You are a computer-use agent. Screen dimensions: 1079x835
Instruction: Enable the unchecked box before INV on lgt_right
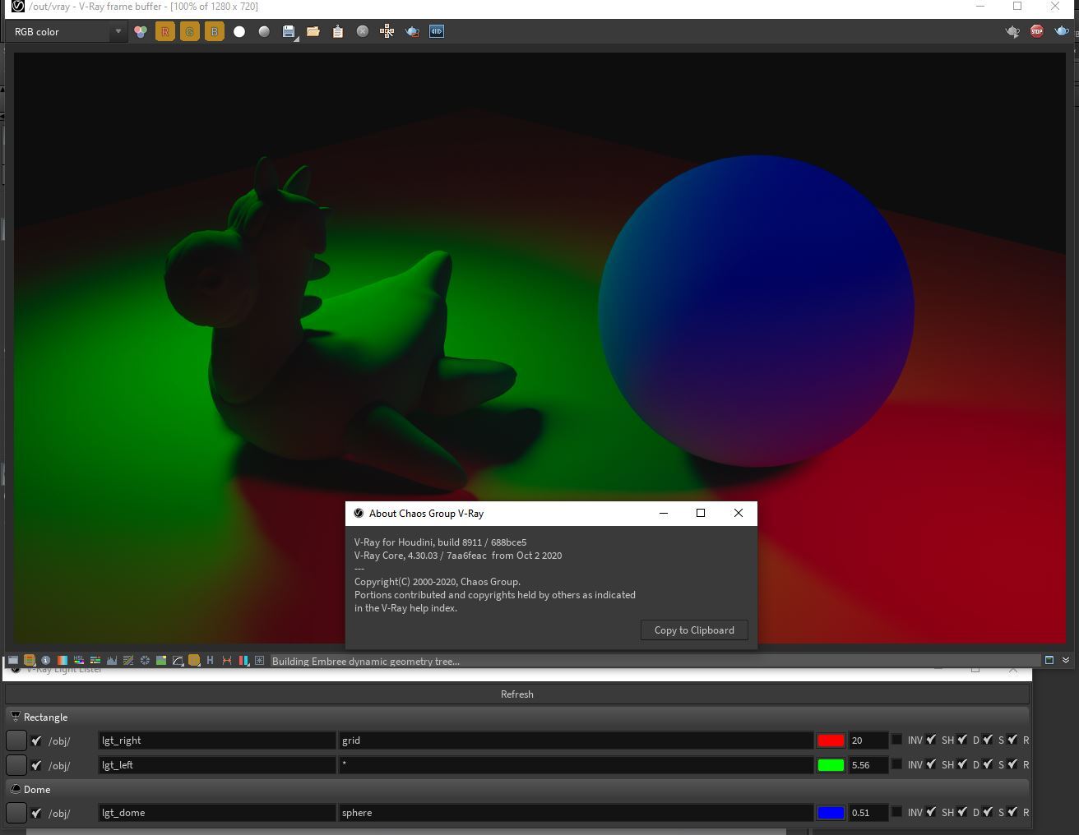point(897,740)
